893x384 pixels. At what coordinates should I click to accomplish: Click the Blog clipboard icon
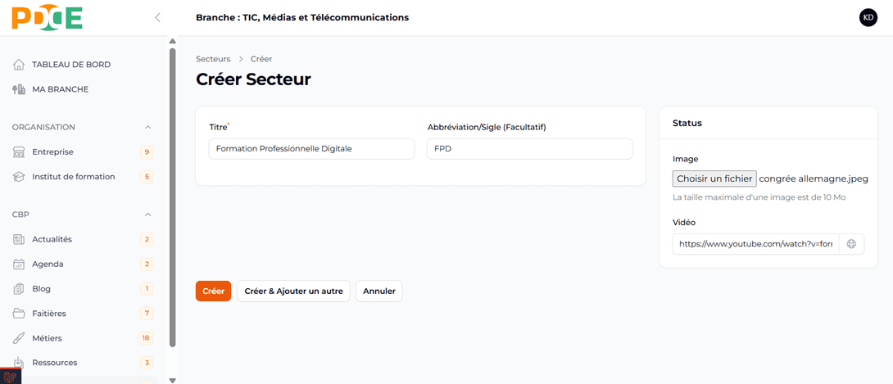tap(19, 289)
